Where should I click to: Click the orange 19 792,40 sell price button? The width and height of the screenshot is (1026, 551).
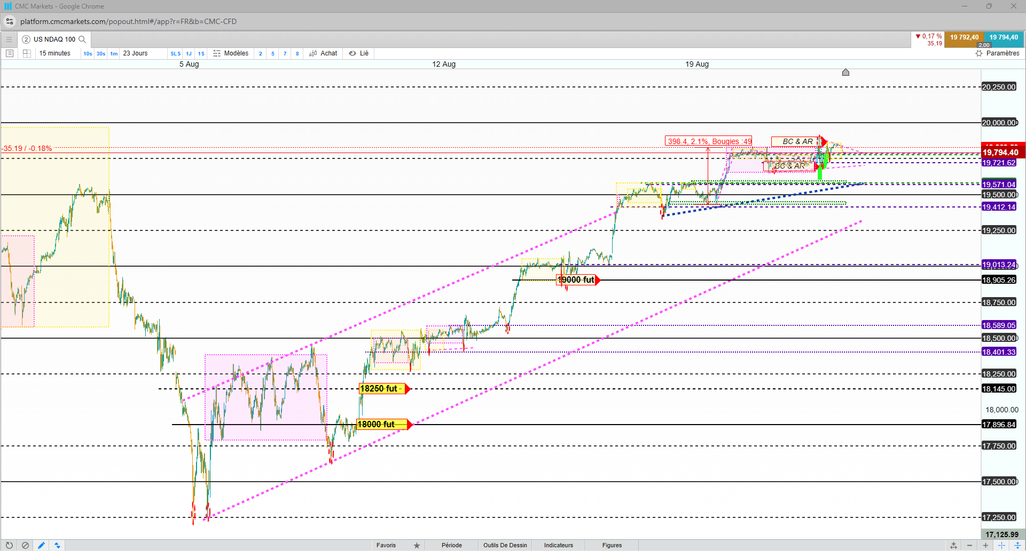tap(964, 38)
